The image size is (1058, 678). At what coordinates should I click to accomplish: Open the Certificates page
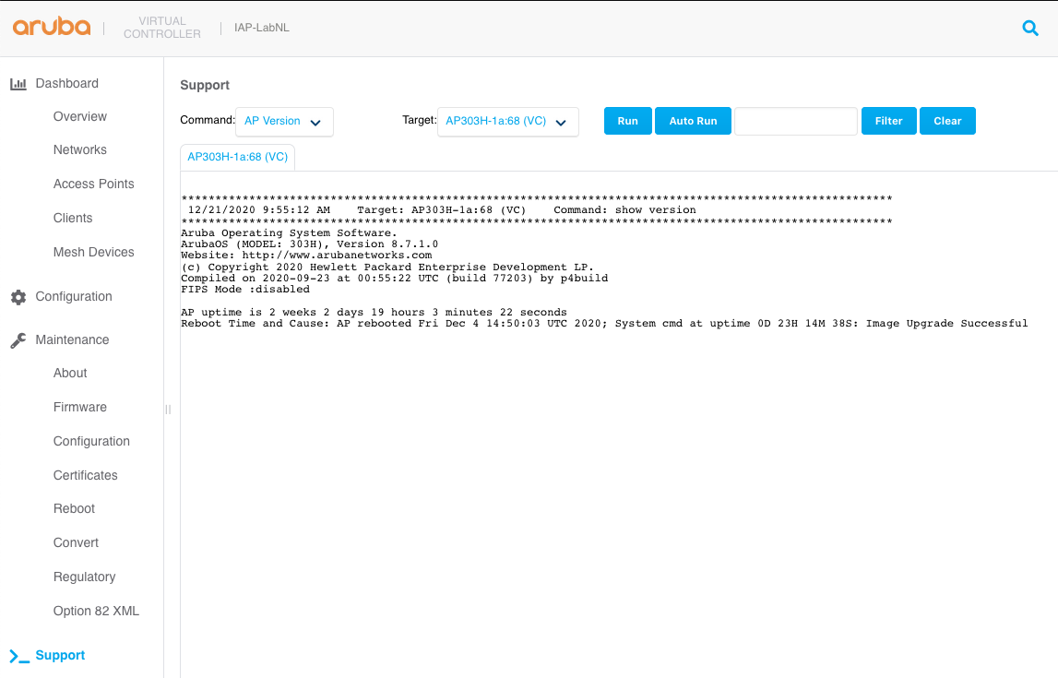point(86,475)
